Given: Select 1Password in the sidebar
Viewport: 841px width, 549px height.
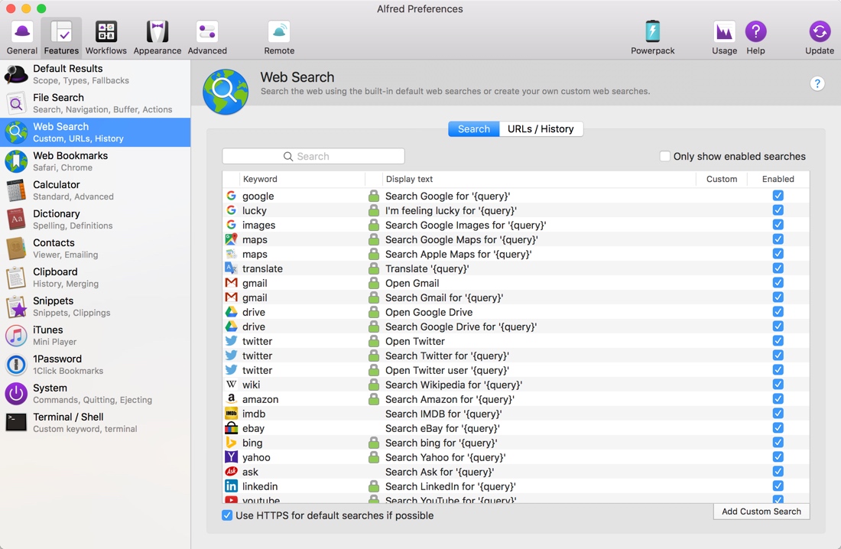Looking at the screenshot, I should (x=96, y=364).
